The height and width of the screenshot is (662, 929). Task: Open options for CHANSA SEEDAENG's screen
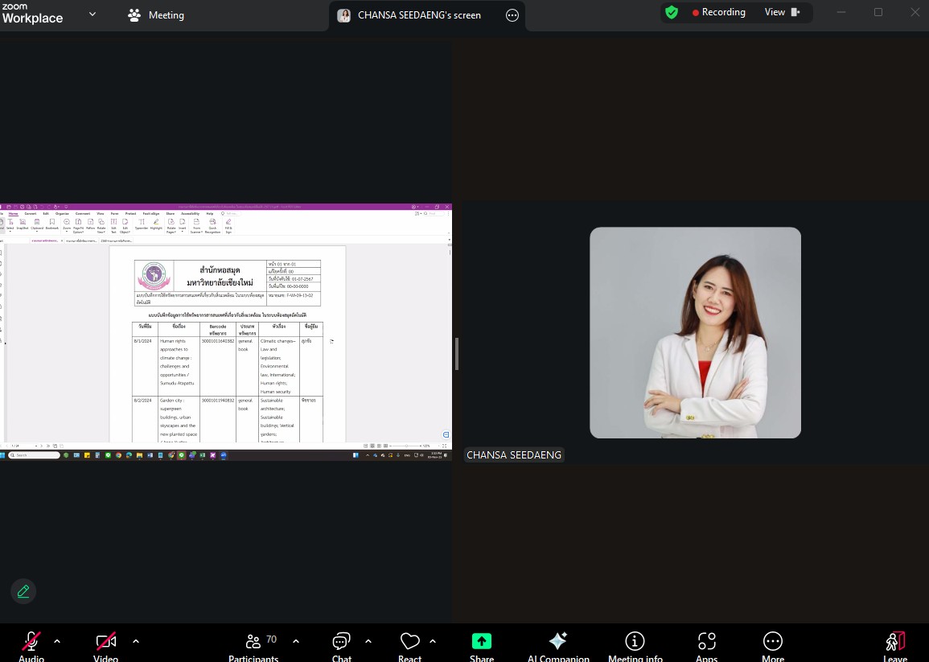coord(512,15)
